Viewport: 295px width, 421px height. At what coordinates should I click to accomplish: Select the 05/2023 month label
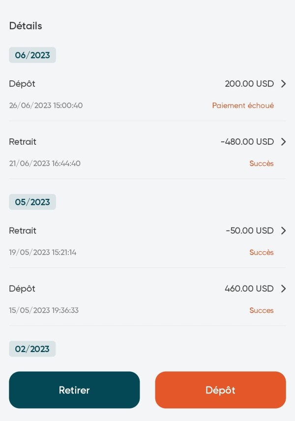pyautogui.click(x=32, y=202)
